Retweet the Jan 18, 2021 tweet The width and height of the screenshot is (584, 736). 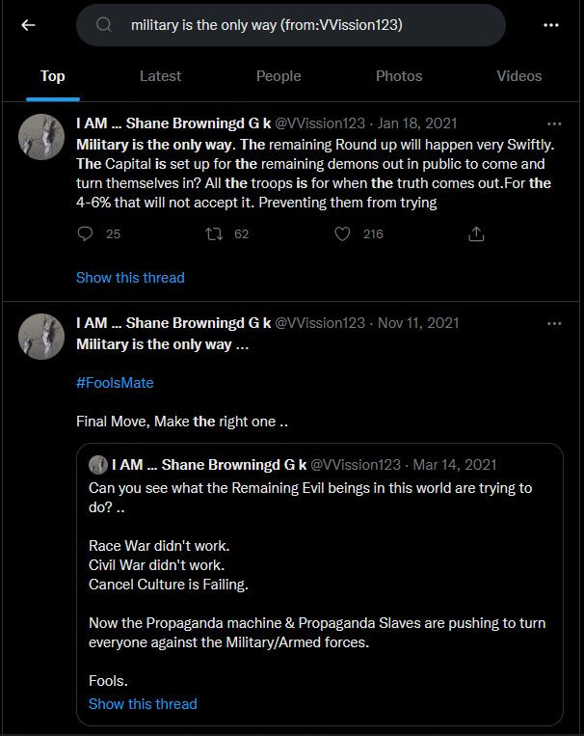(x=214, y=233)
